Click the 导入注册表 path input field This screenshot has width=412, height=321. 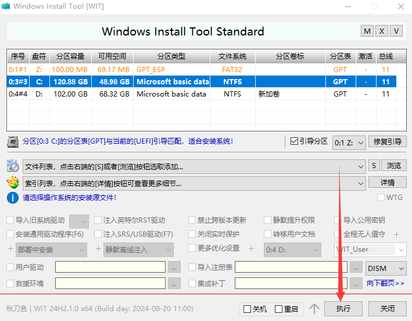click(291, 267)
